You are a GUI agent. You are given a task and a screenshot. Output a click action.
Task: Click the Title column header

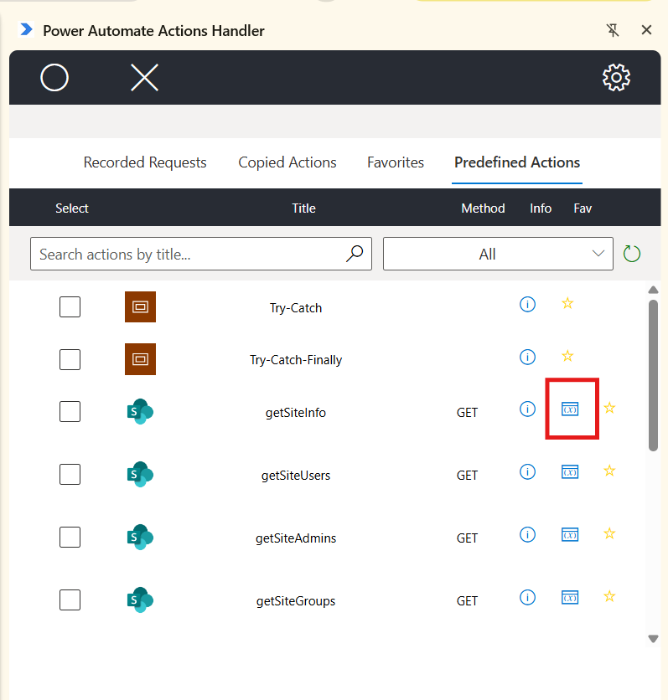304,208
